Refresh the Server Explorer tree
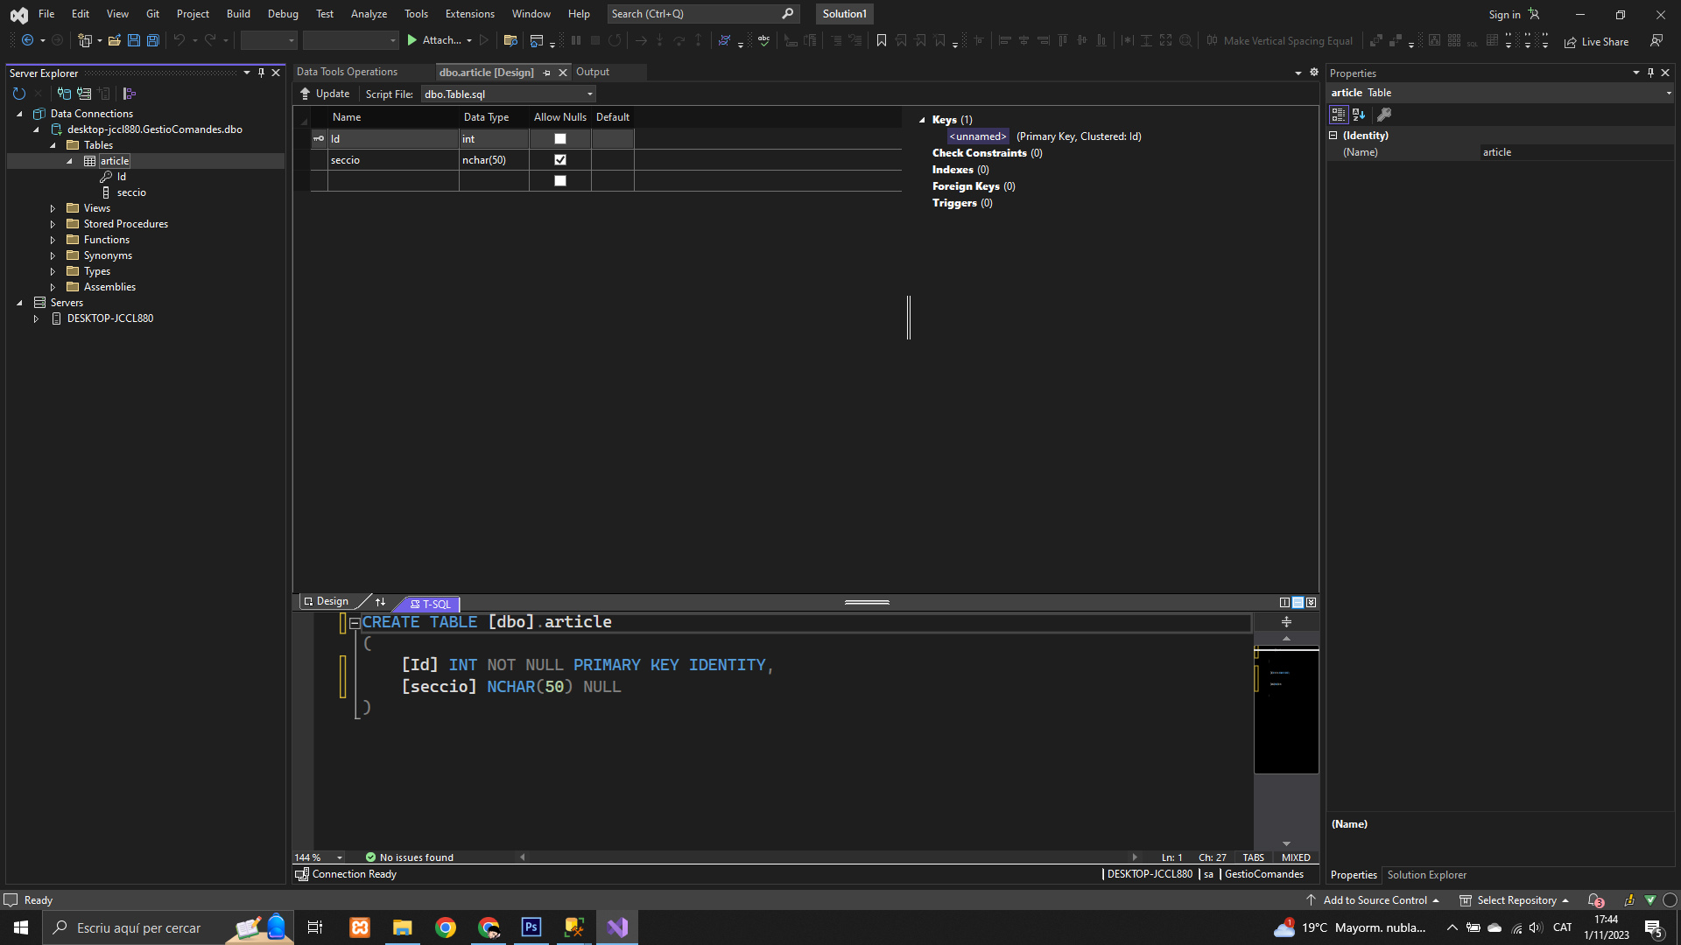1681x945 pixels. pos(19,94)
